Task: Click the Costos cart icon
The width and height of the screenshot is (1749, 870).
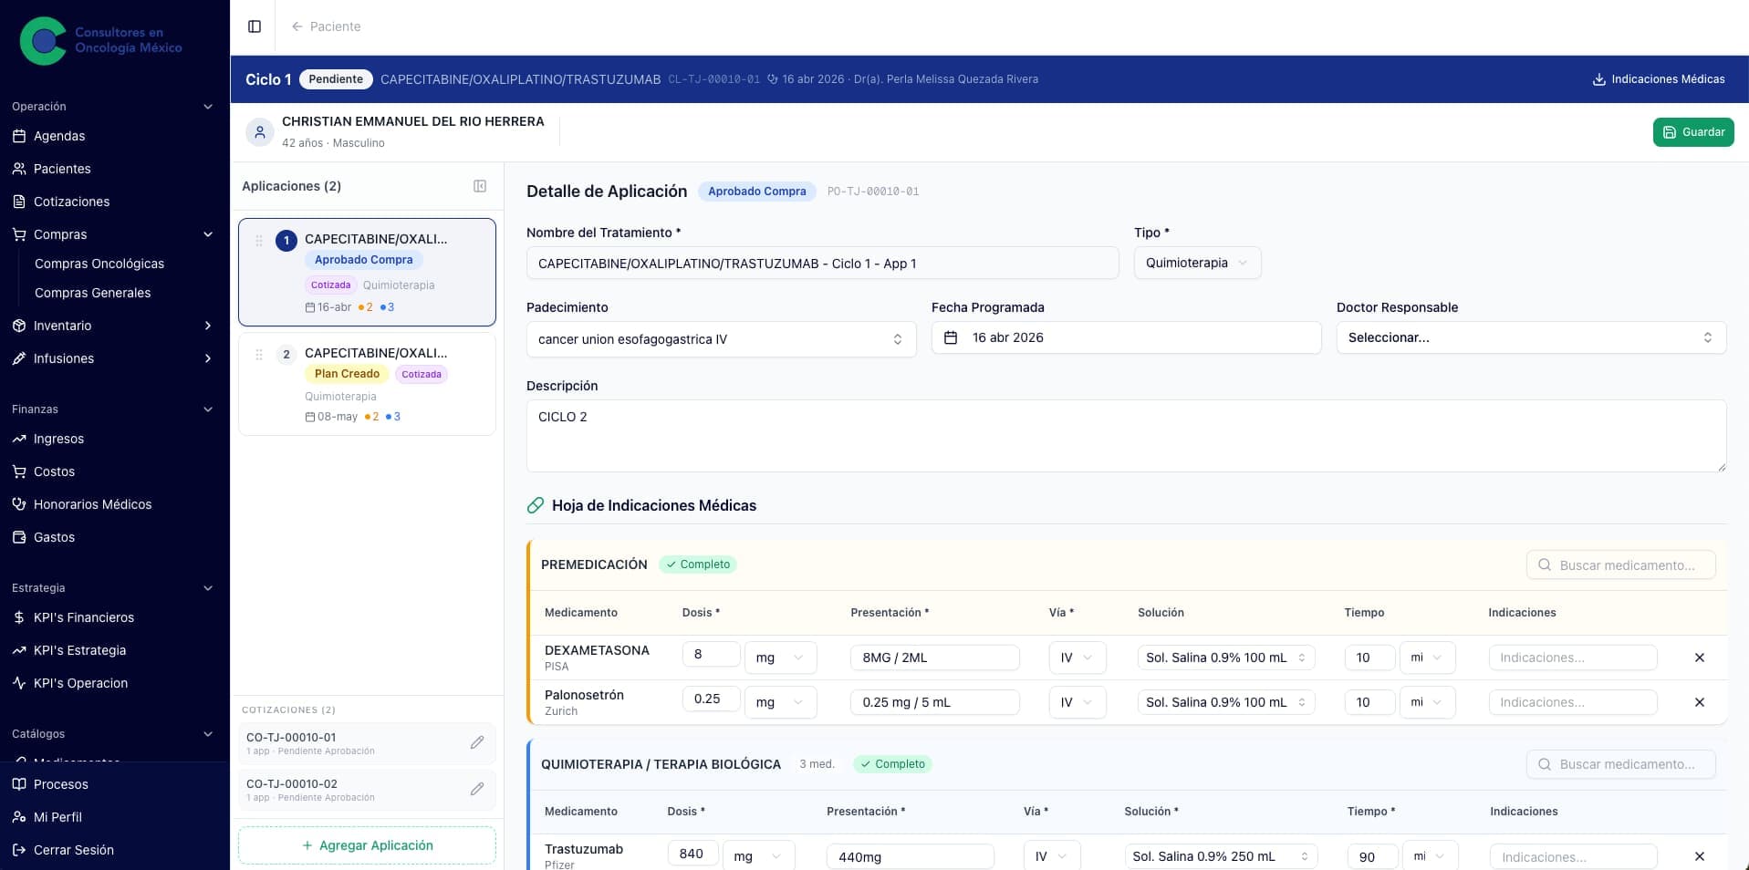Action: (19, 471)
